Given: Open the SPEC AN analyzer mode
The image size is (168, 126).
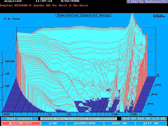Looking at the screenshot, I should (x=119, y=123).
